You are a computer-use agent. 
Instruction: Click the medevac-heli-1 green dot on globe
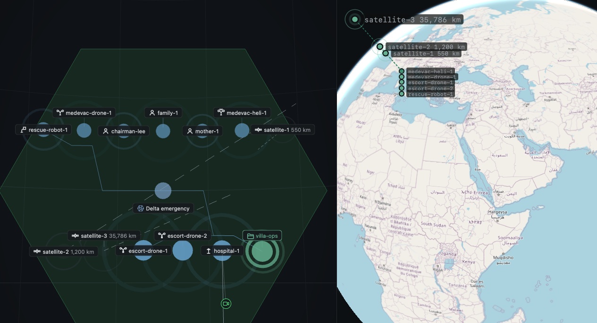(402, 72)
